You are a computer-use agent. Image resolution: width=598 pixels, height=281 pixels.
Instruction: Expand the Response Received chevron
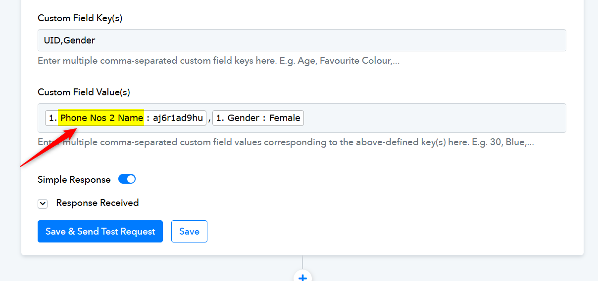pyautogui.click(x=43, y=203)
